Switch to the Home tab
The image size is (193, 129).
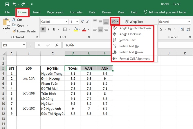click(x=22, y=12)
